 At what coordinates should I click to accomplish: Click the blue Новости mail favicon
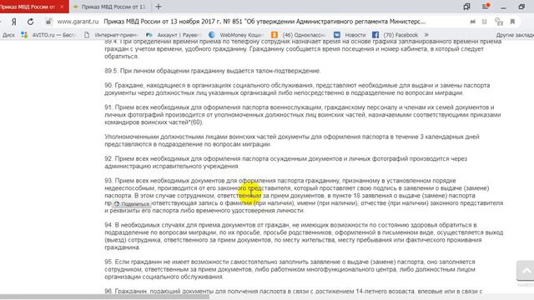337,35
